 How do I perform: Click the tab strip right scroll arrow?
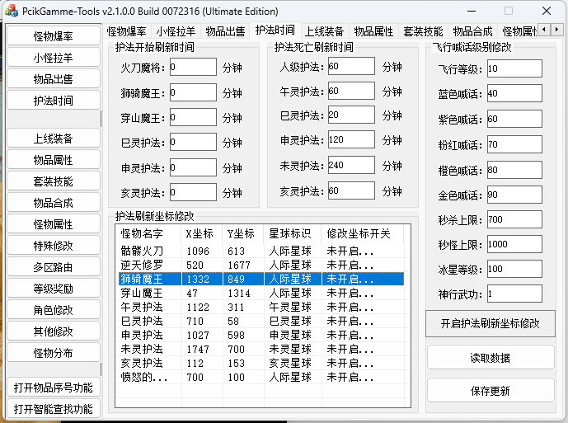556,30
